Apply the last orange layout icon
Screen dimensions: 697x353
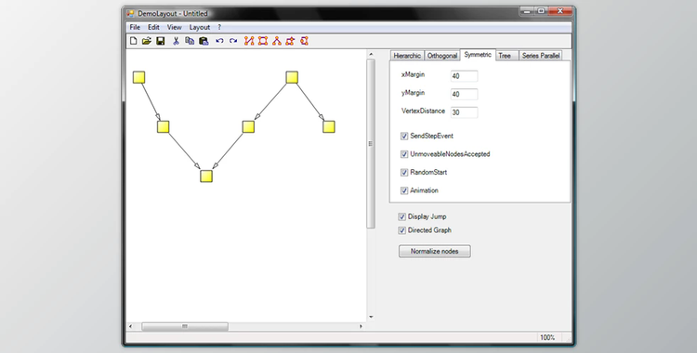(x=304, y=41)
